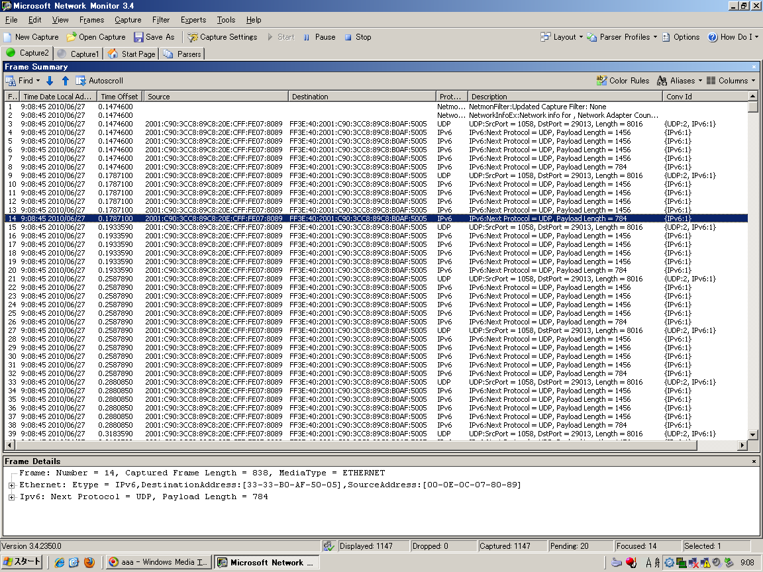Select frame 21 in the frame list
The width and height of the screenshot is (763, 572).
376,279
